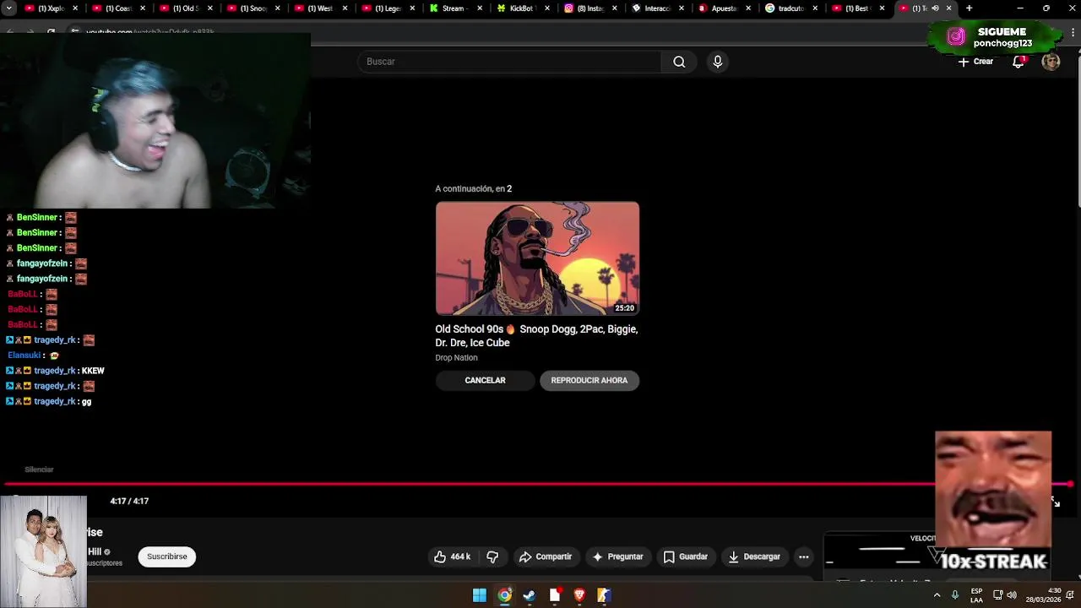Switch to the Interacc tab

pos(657,8)
